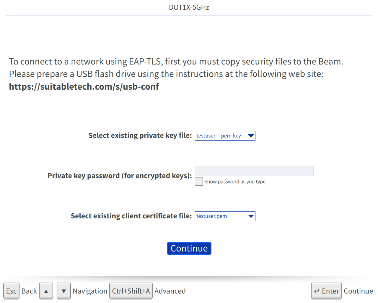Open the testuser__pem.key file dropdown

pos(225,136)
